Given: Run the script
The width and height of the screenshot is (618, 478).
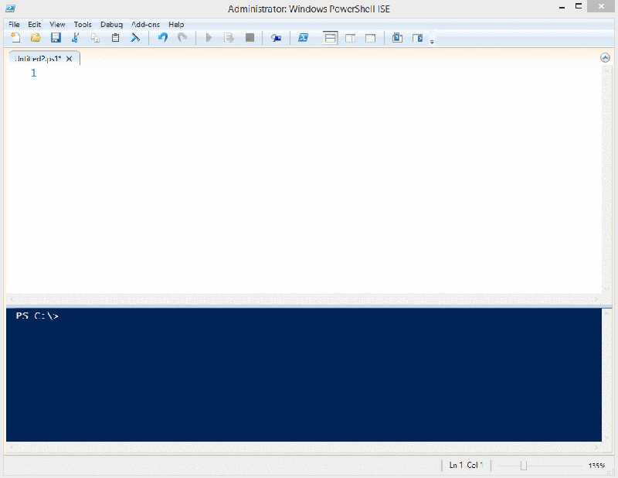Looking at the screenshot, I should pos(209,37).
